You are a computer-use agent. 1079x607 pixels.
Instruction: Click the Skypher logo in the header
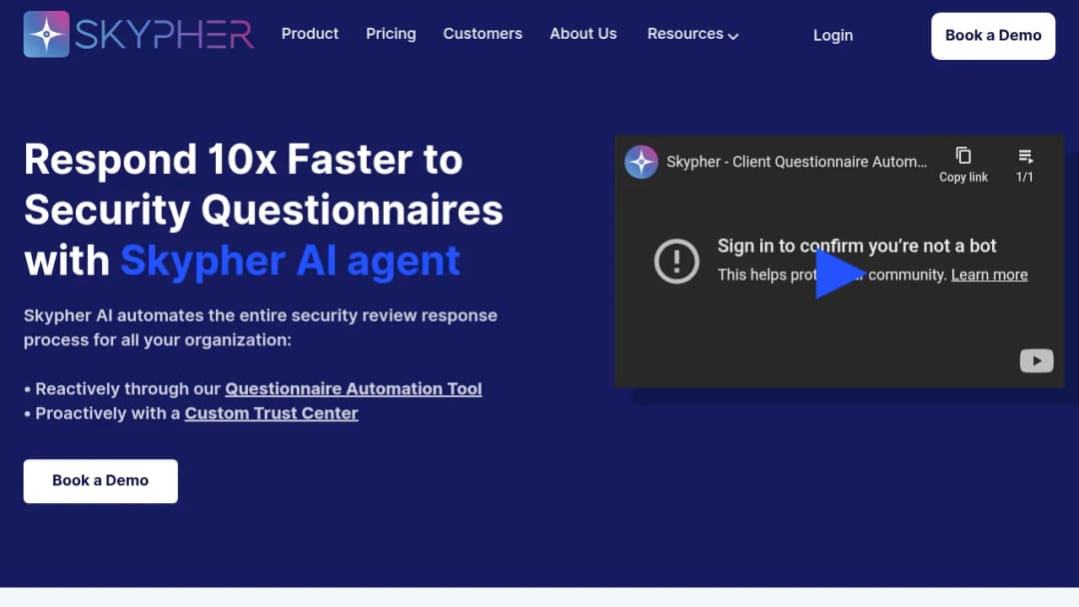(x=138, y=34)
